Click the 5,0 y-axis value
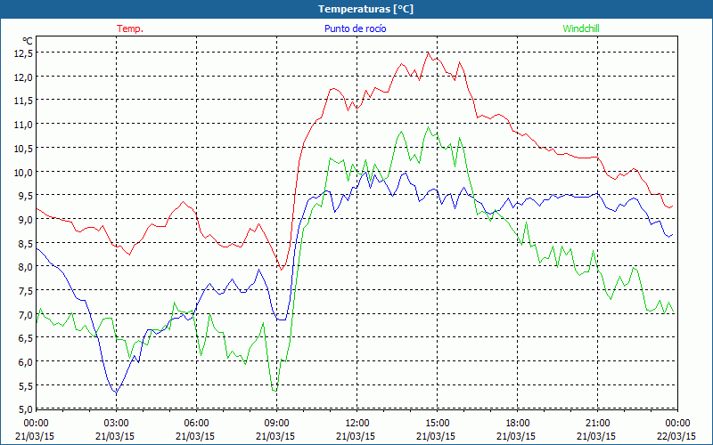The image size is (713, 445). (x=25, y=409)
